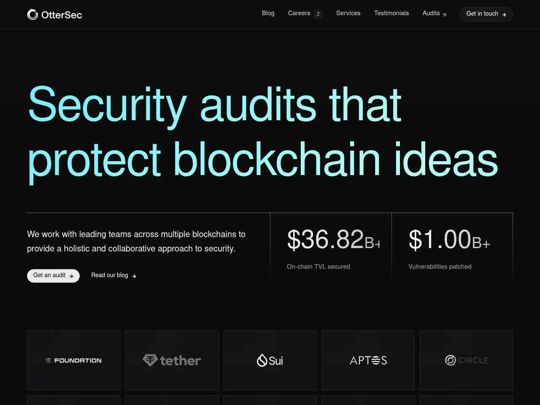The width and height of the screenshot is (540, 405).
Task: Open the Audits page
Action: coord(431,13)
